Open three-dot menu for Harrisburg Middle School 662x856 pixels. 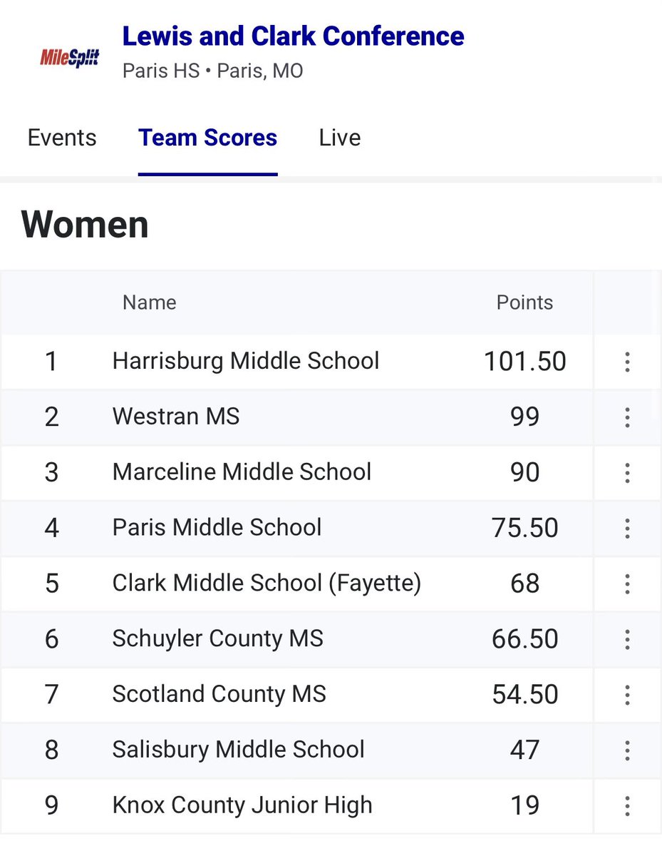point(627,362)
